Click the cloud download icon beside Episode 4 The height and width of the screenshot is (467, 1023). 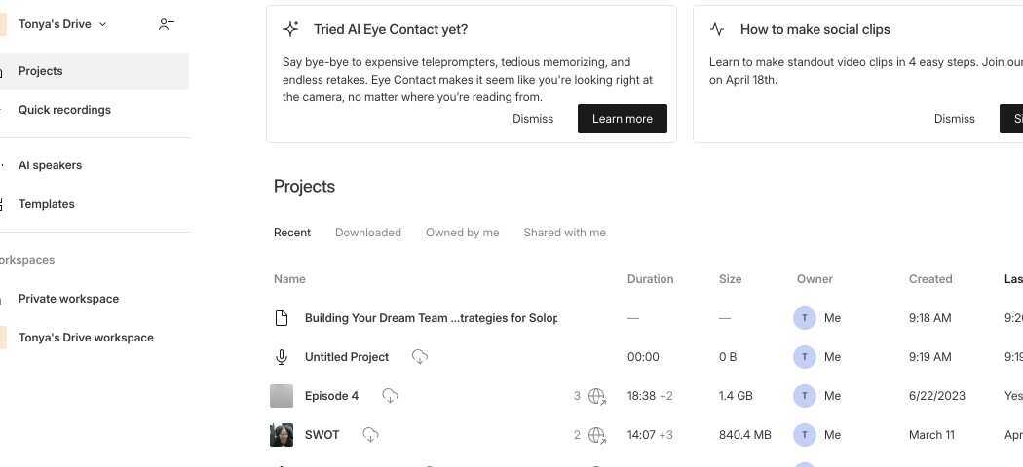click(390, 396)
